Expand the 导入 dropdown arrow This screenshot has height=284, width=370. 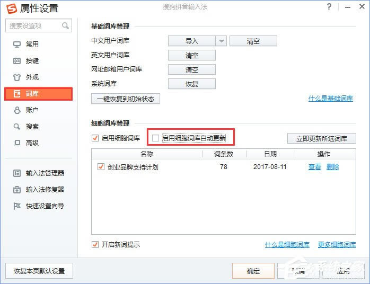pos(222,41)
